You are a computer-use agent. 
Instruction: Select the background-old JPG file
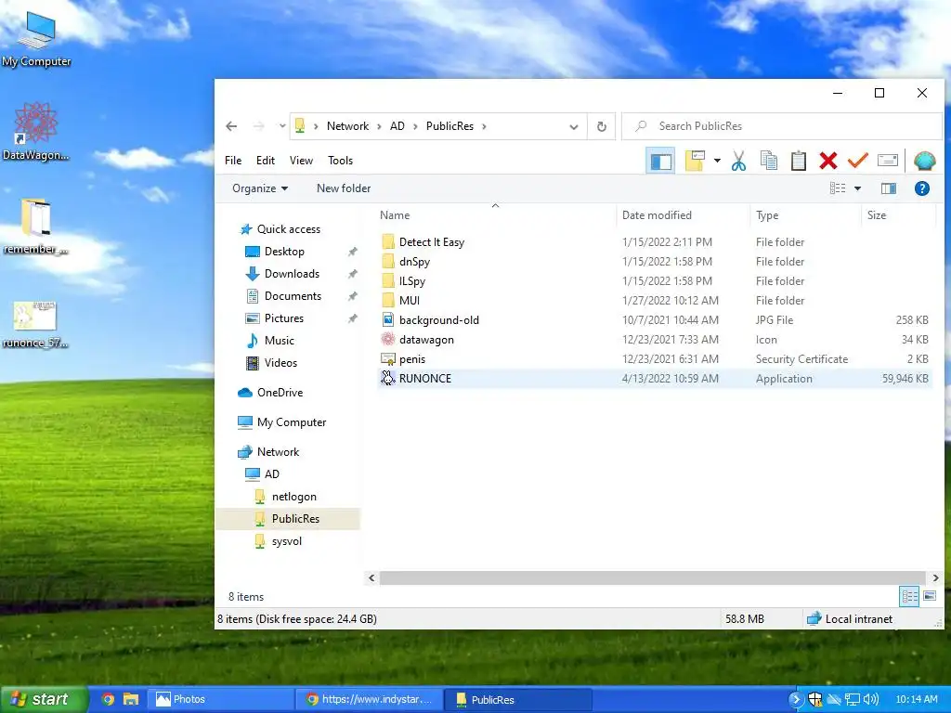point(655,320)
